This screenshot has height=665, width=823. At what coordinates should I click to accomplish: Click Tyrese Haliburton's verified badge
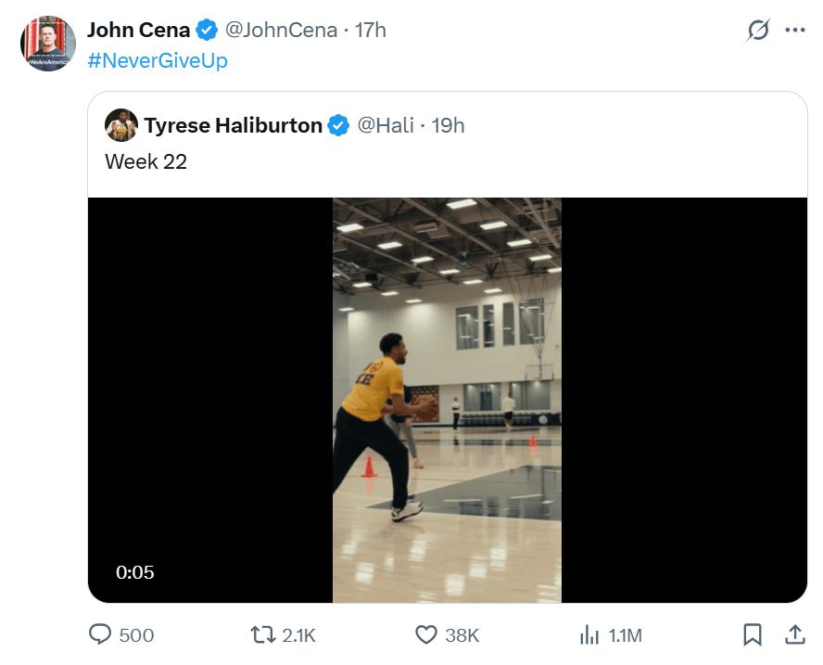click(x=339, y=125)
